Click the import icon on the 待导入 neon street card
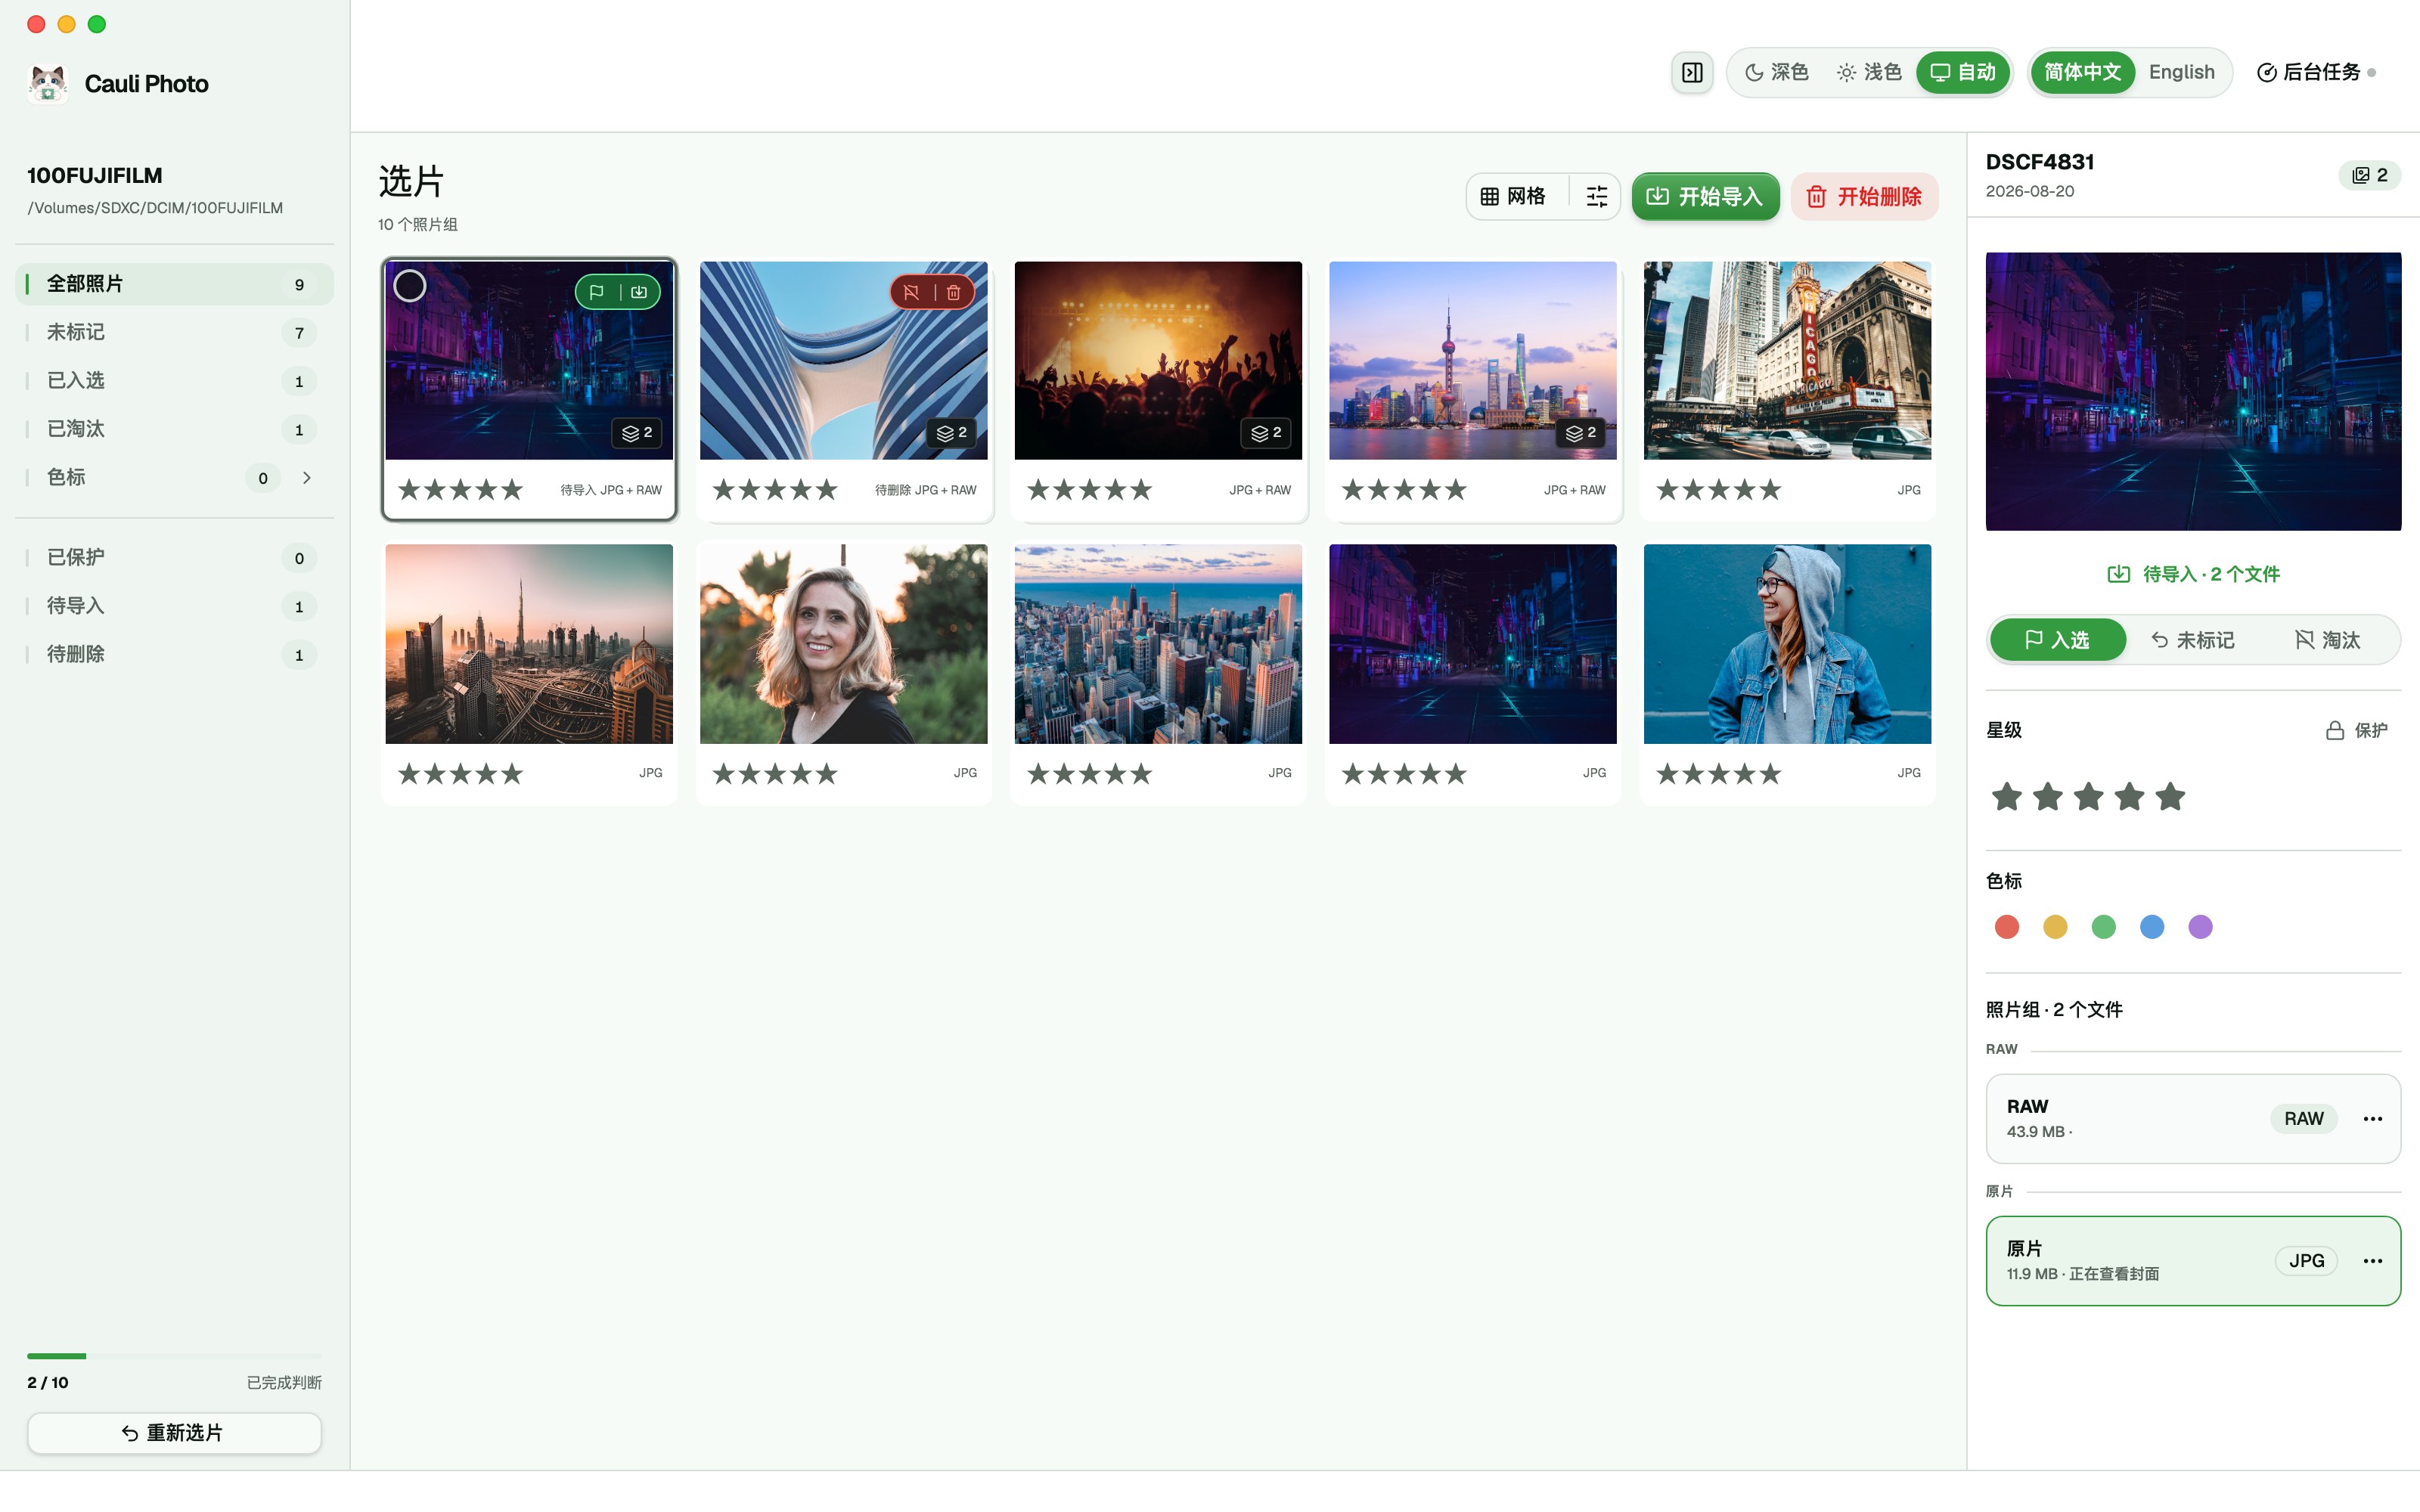This screenshot has height=1512, width=2420. tap(639, 292)
